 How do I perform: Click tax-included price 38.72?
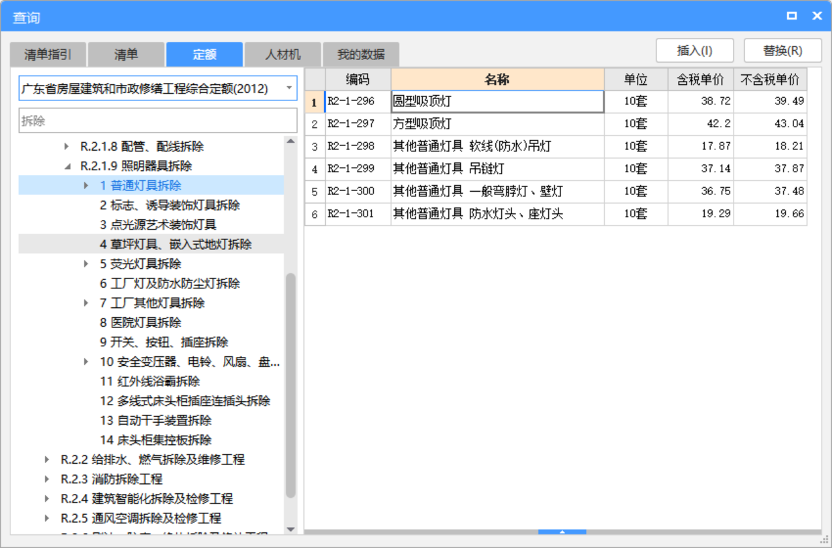700,102
